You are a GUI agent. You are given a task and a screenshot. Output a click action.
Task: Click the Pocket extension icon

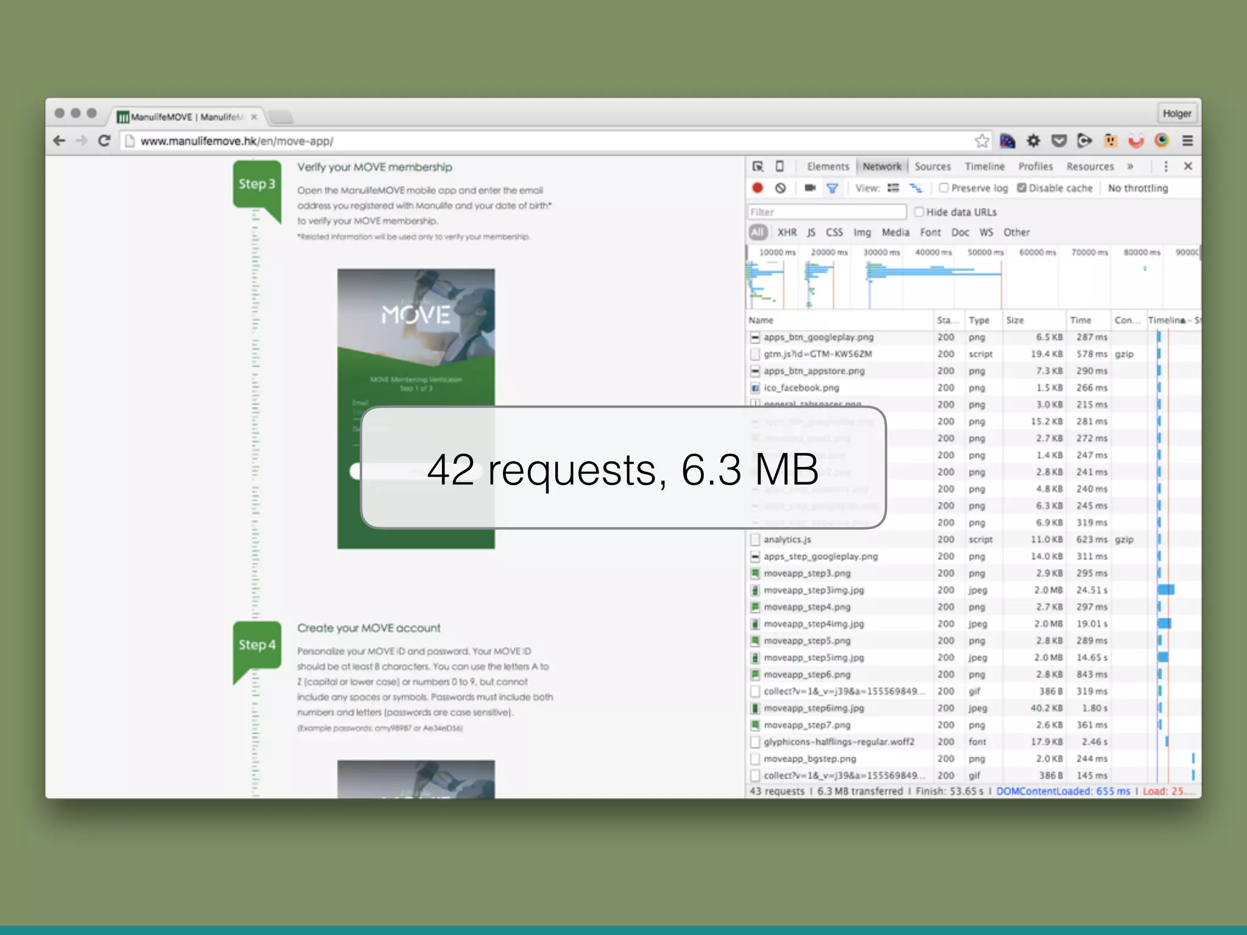1059,141
